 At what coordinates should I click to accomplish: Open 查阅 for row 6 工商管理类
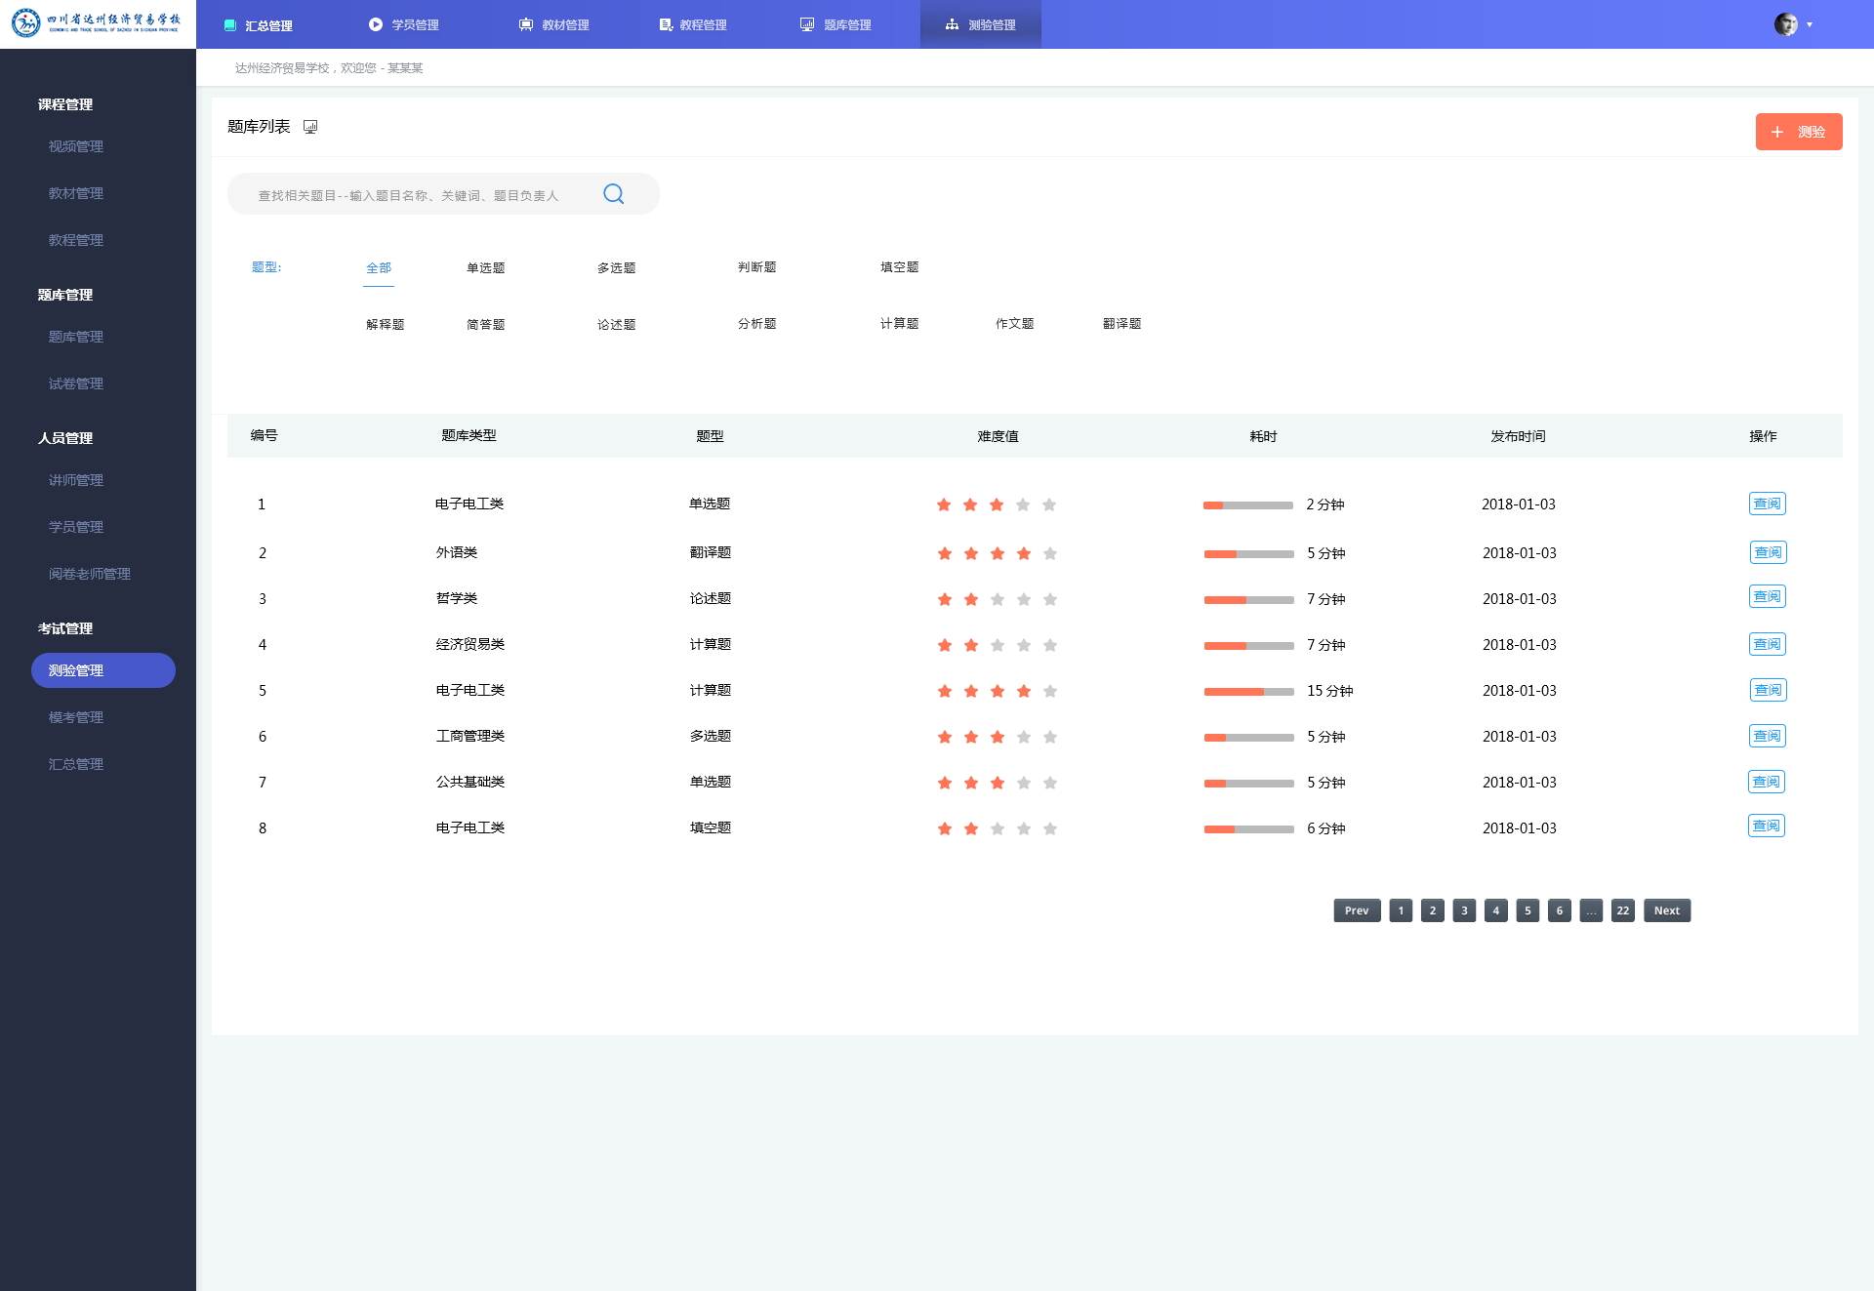point(1768,736)
